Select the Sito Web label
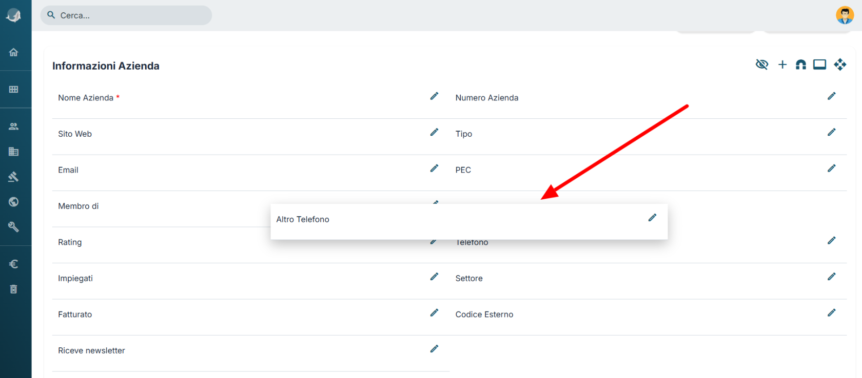The height and width of the screenshot is (378, 862). tap(75, 134)
